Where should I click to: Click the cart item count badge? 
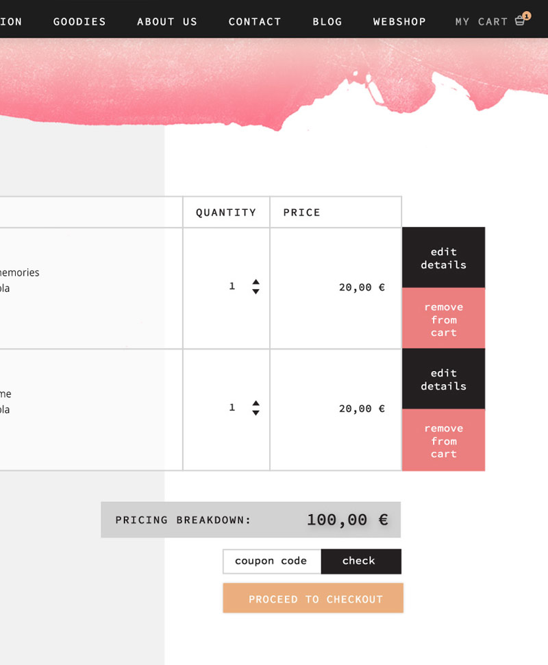point(526,16)
